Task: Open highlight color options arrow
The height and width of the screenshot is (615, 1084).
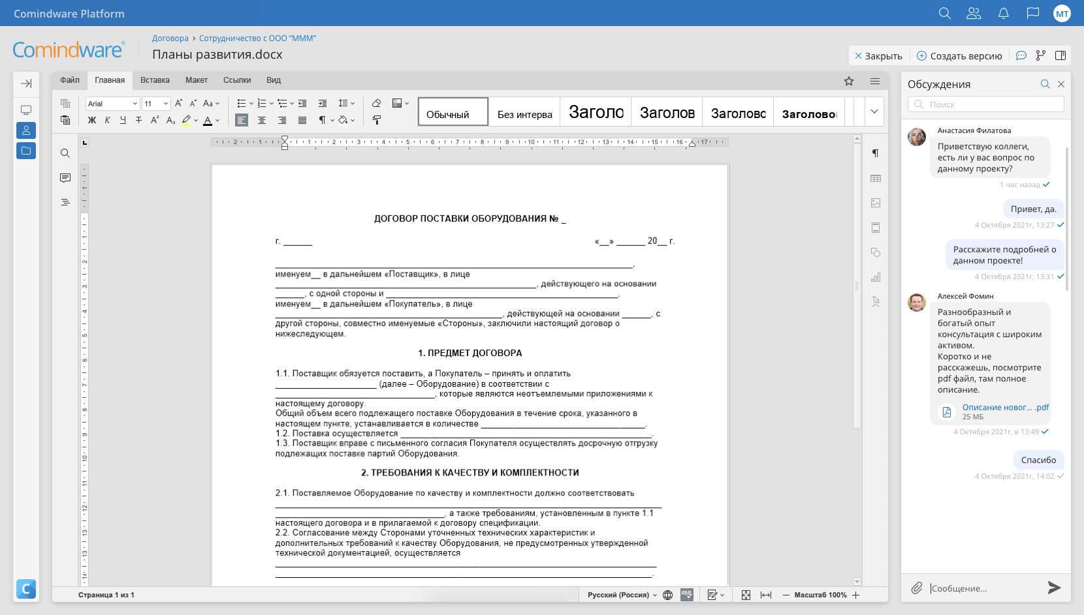Action: [x=195, y=121]
